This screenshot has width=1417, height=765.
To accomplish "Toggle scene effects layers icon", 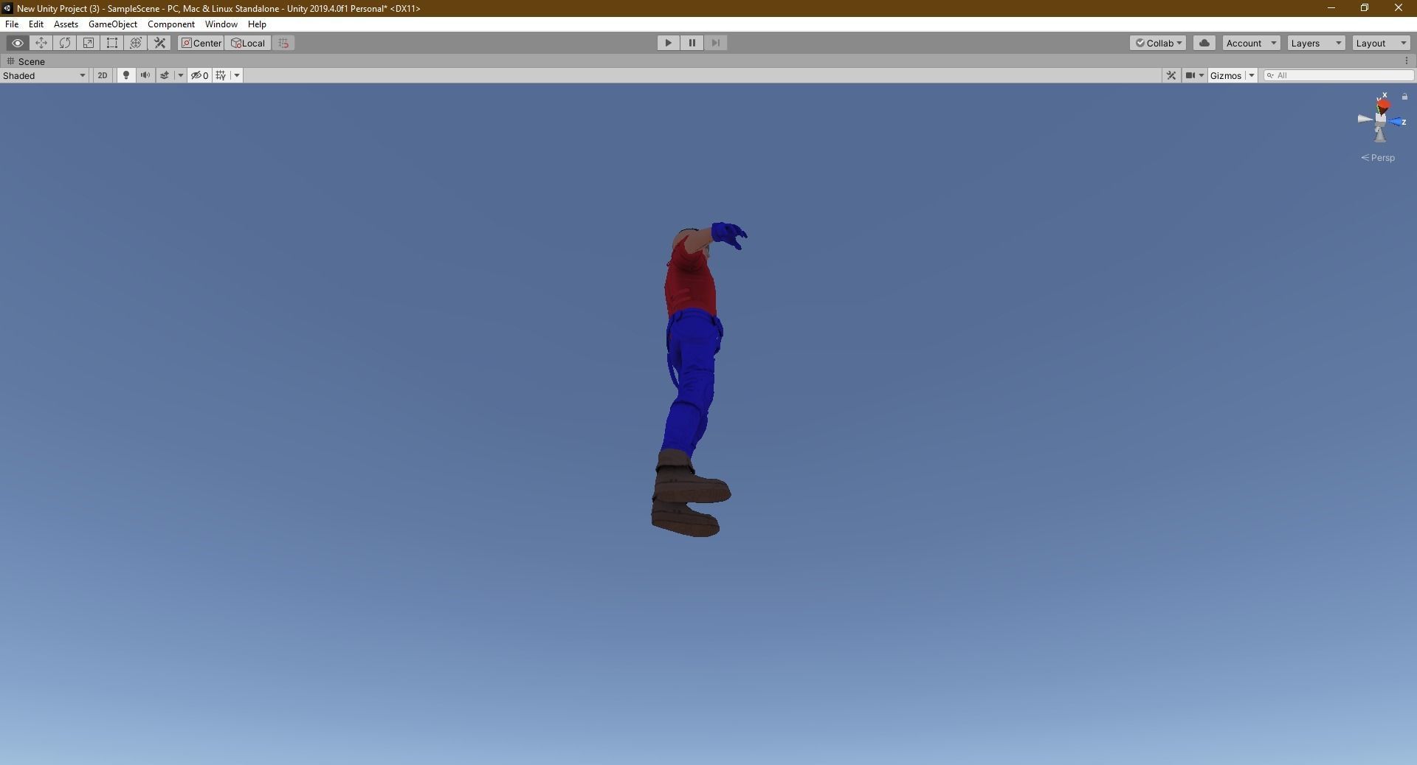I will [x=165, y=75].
